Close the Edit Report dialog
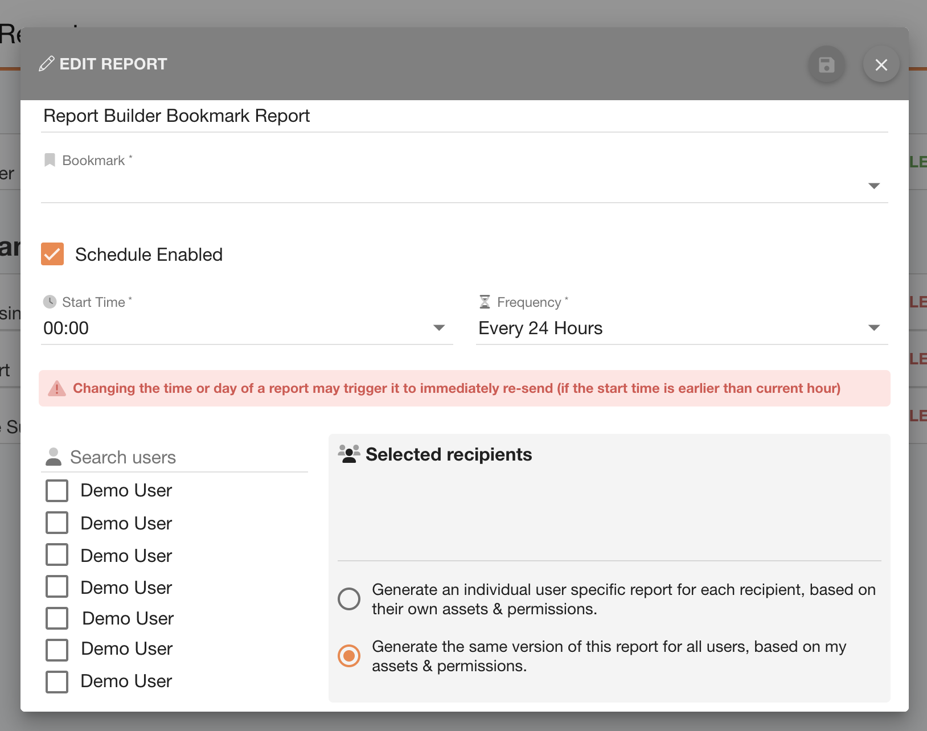927x731 pixels. [881, 64]
